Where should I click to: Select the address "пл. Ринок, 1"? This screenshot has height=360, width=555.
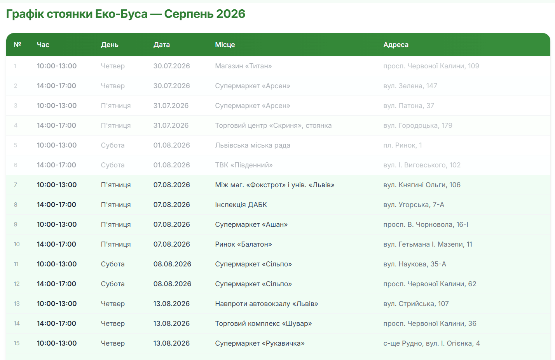(x=403, y=145)
